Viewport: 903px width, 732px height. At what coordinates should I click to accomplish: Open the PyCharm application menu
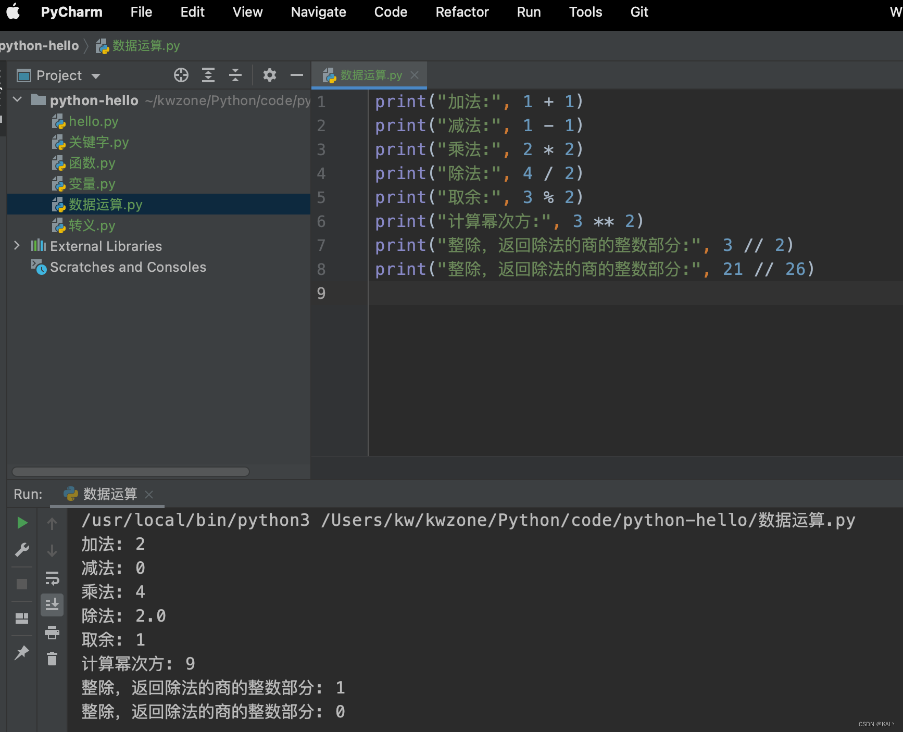tap(71, 12)
